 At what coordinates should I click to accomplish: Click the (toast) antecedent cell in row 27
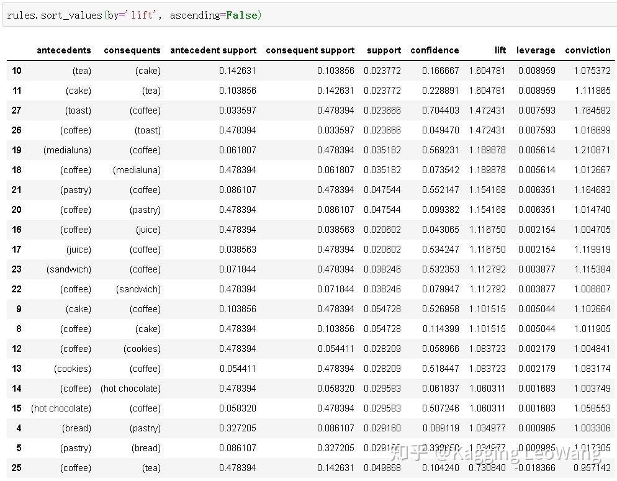point(78,110)
